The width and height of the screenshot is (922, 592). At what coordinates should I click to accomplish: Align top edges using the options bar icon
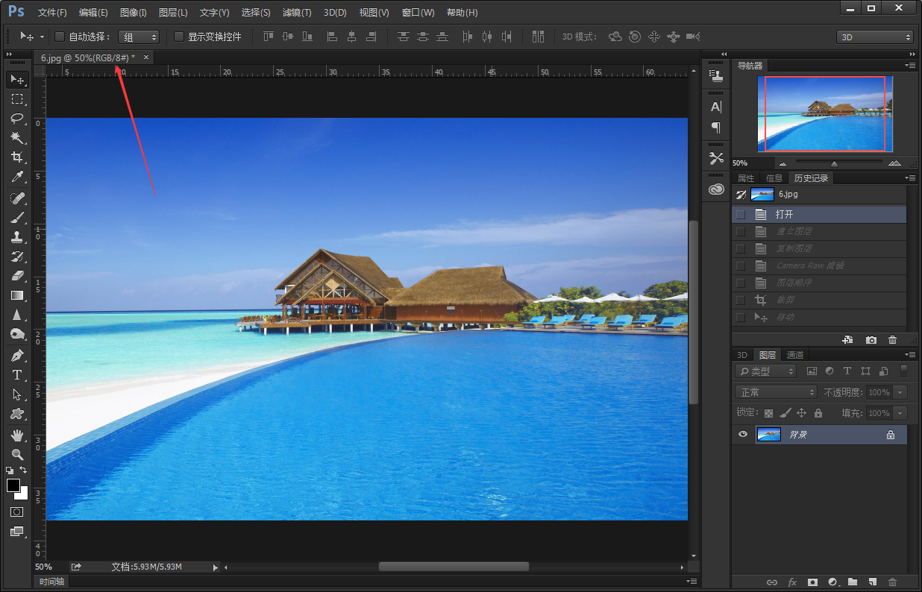pyautogui.click(x=269, y=37)
